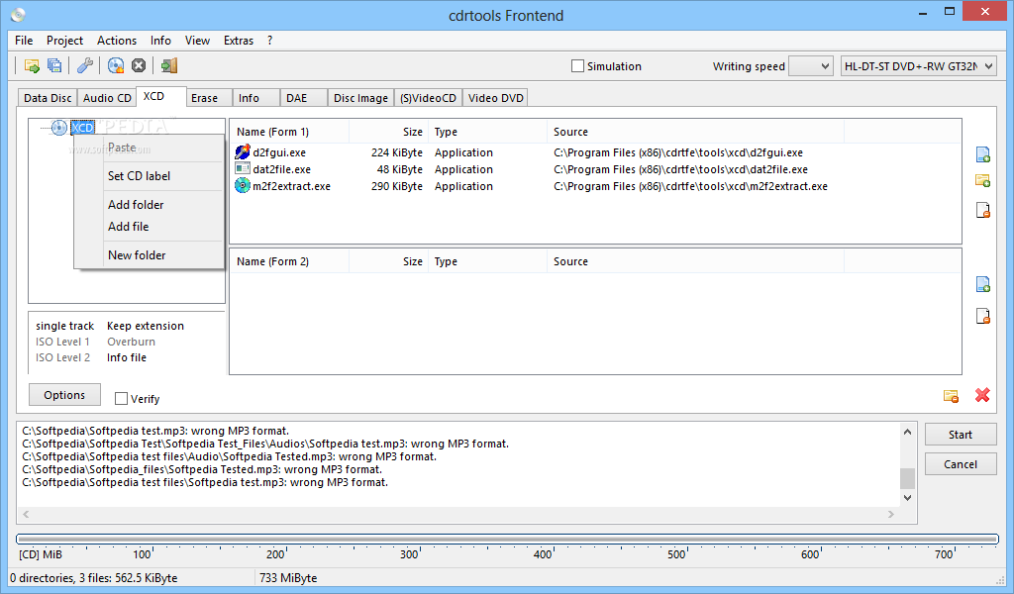Select the m2f2extract.exe file name
Viewport: 1014px width, 594px height.
(292, 186)
